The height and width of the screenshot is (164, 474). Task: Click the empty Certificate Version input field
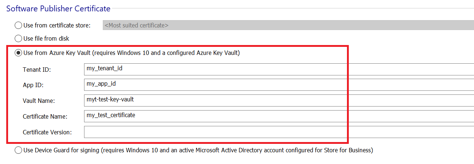coord(279,132)
